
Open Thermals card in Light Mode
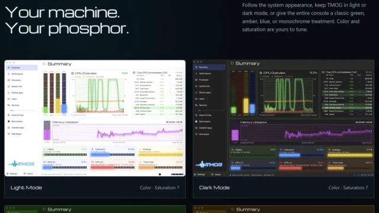(160, 164)
